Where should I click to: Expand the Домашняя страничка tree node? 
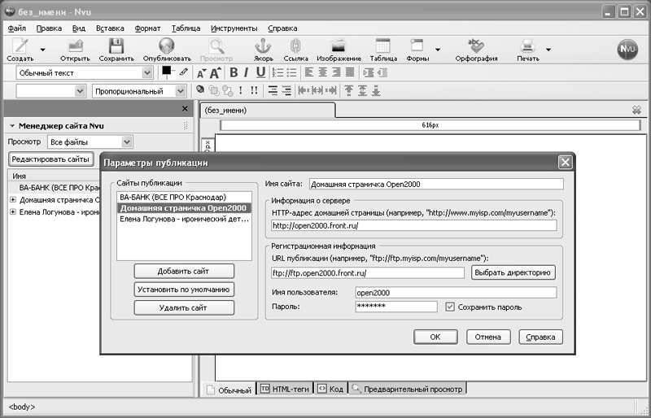[13, 199]
